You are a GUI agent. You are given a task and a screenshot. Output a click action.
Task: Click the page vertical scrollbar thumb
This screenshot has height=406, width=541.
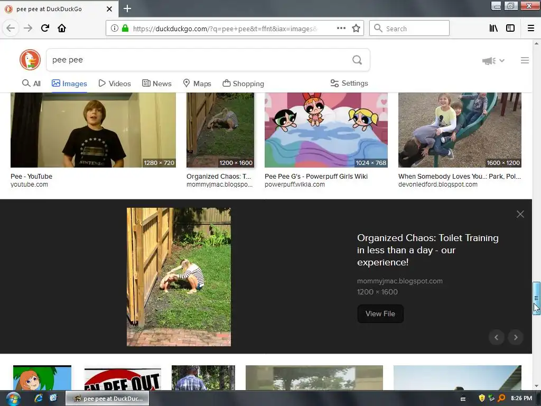pyautogui.click(x=536, y=298)
